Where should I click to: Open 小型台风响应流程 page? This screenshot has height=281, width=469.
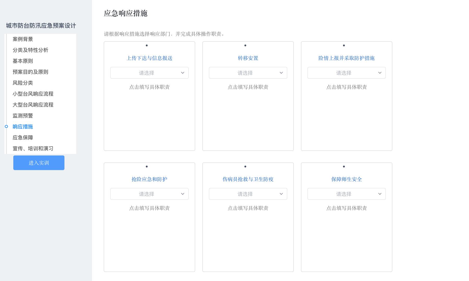[x=33, y=94]
